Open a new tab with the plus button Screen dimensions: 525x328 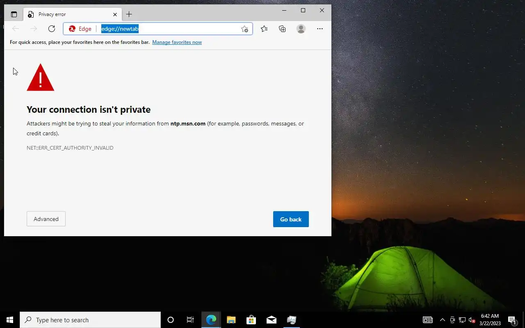[x=129, y=14]
